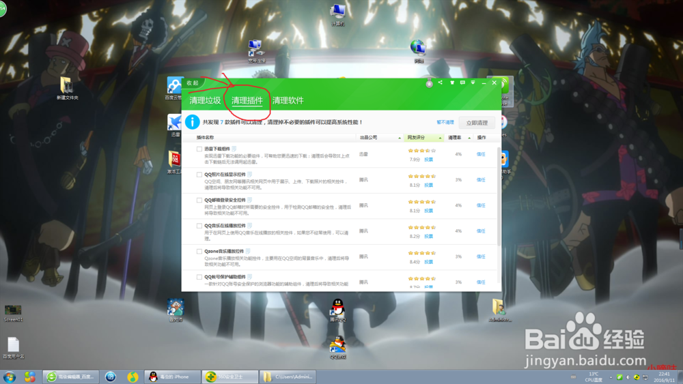
Task: Switch to the 清理垃圾 tab
Action: (205, 100)
